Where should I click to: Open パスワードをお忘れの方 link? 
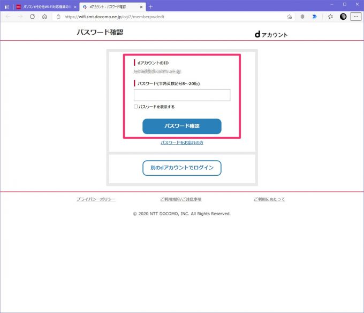182,143
